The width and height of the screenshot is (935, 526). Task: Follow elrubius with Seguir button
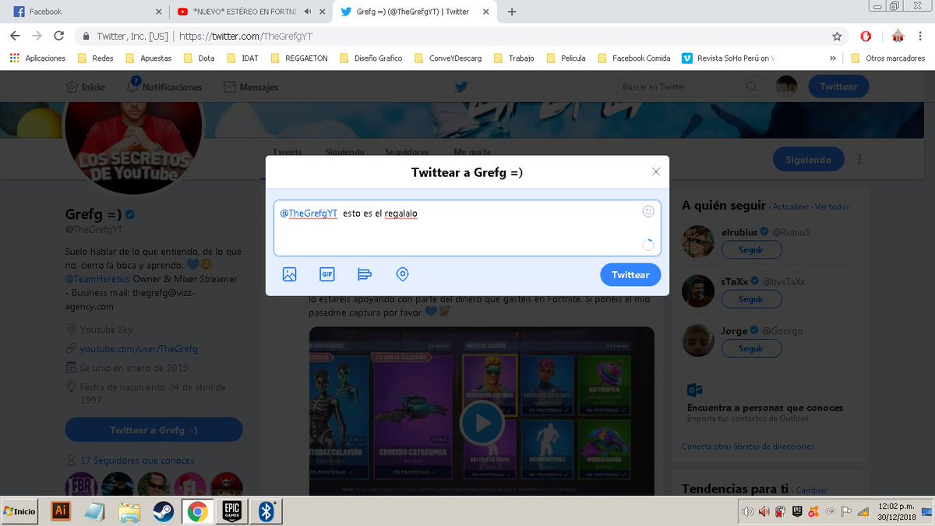coord(751,250)
